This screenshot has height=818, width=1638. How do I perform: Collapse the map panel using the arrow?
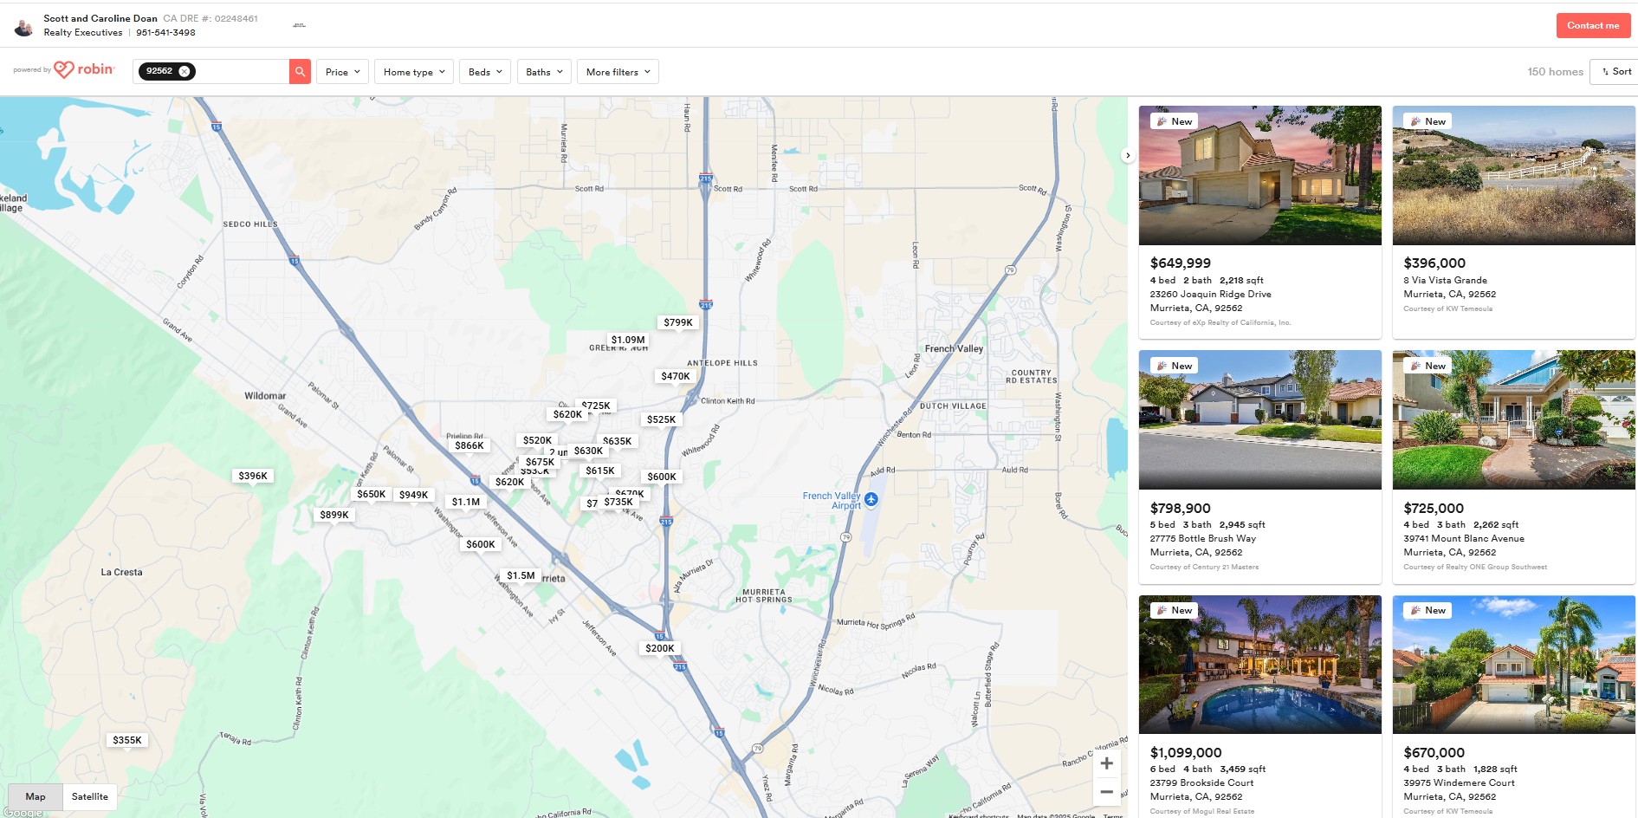1127,156
